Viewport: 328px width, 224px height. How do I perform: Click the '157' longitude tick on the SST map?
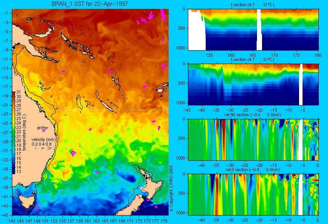(71, 221)
